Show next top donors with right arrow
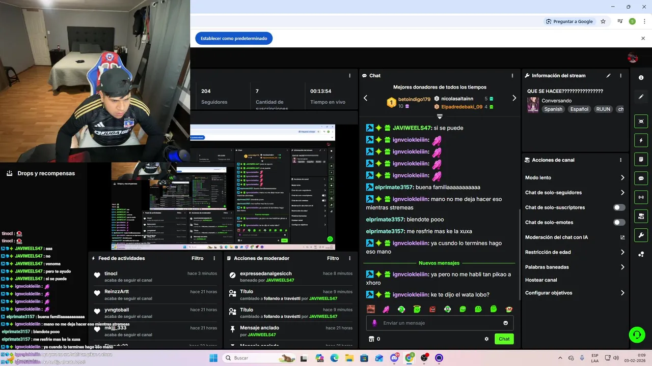The height and width of the screenshot is (366, 652). pos(514,98)
